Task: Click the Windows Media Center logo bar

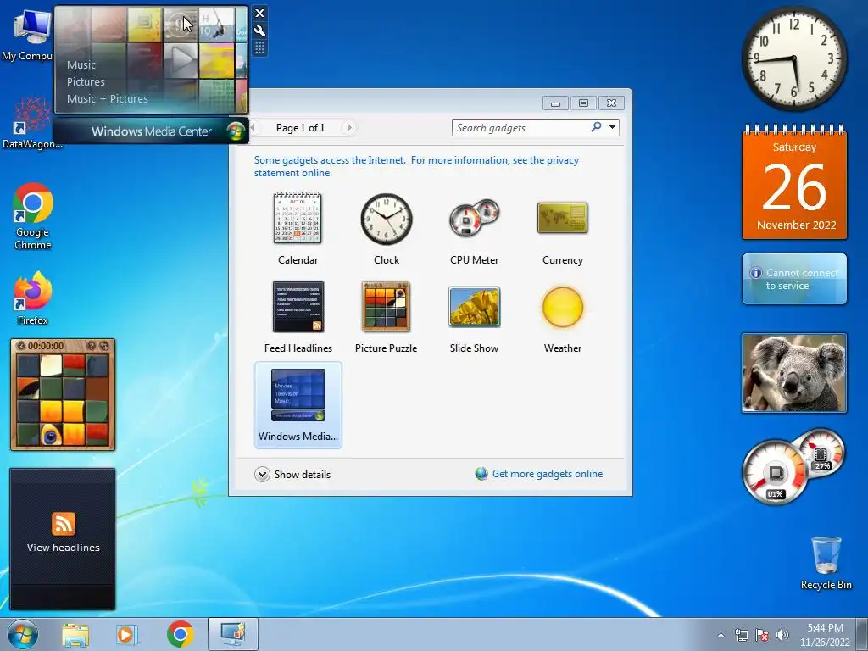Action: pos(151,131)
